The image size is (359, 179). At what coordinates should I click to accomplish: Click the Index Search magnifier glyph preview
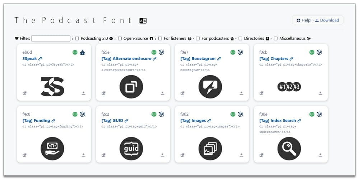(289, 149)
